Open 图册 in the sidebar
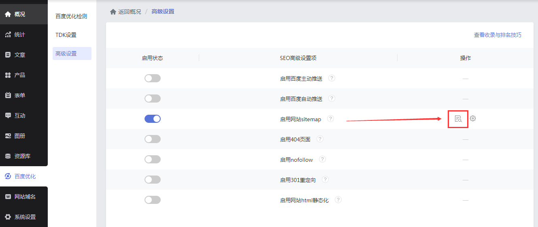Viewport: 538px width, 227px height. point(24,136)
